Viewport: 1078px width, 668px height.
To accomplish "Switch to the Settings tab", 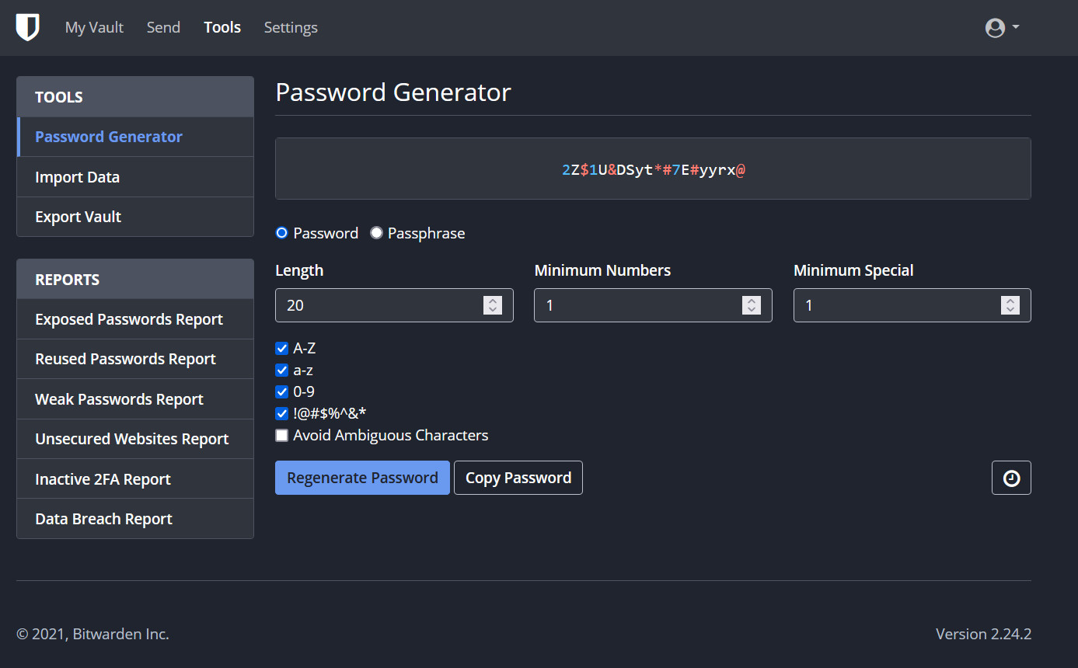I will tap(290, 26).
